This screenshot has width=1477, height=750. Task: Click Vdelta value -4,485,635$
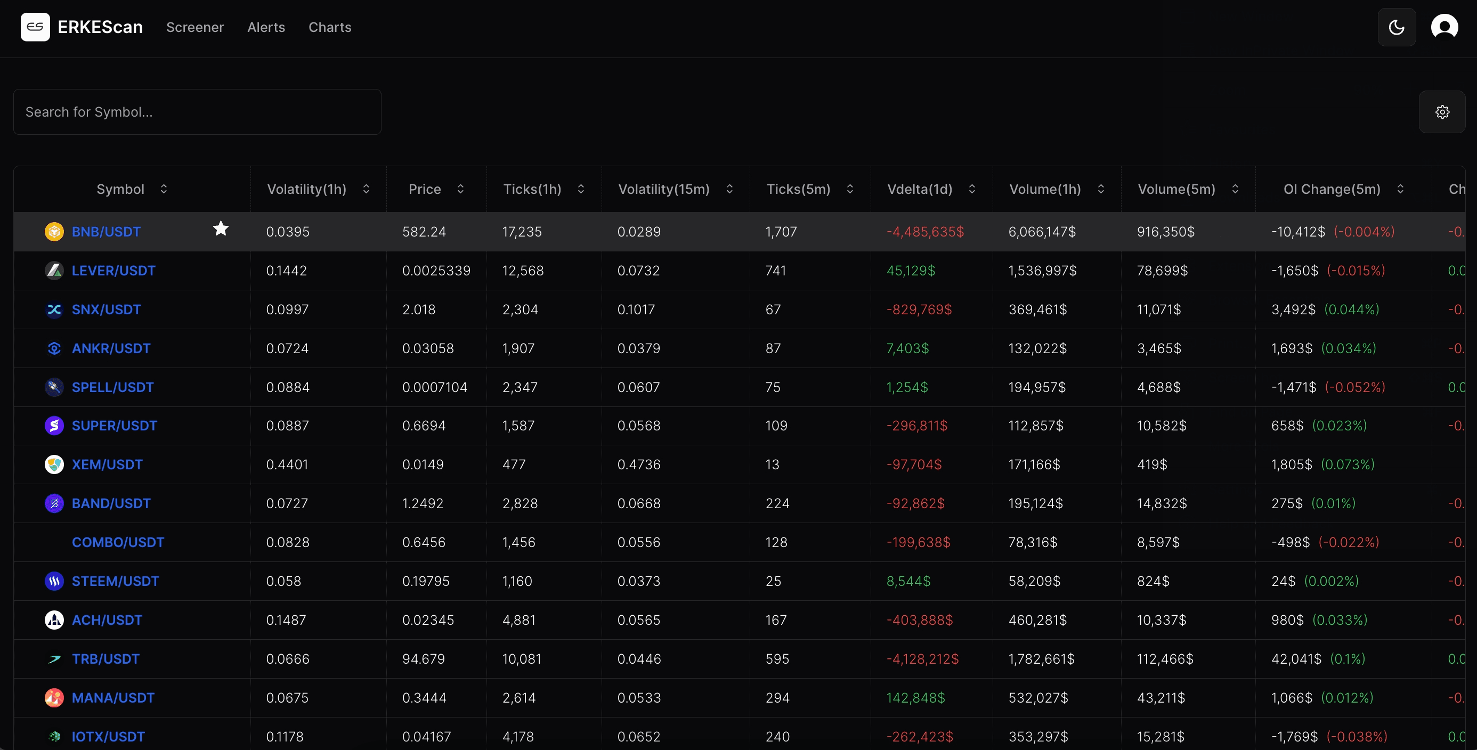[x=926, y=232]
